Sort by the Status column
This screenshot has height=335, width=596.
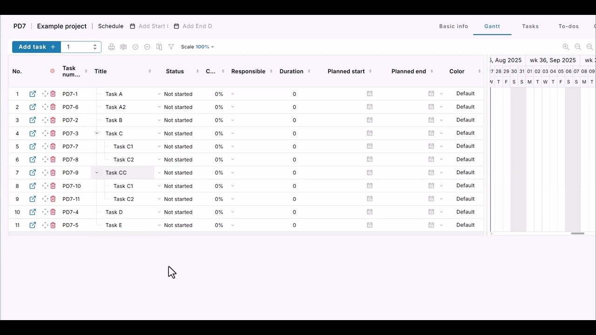point(197,71)
